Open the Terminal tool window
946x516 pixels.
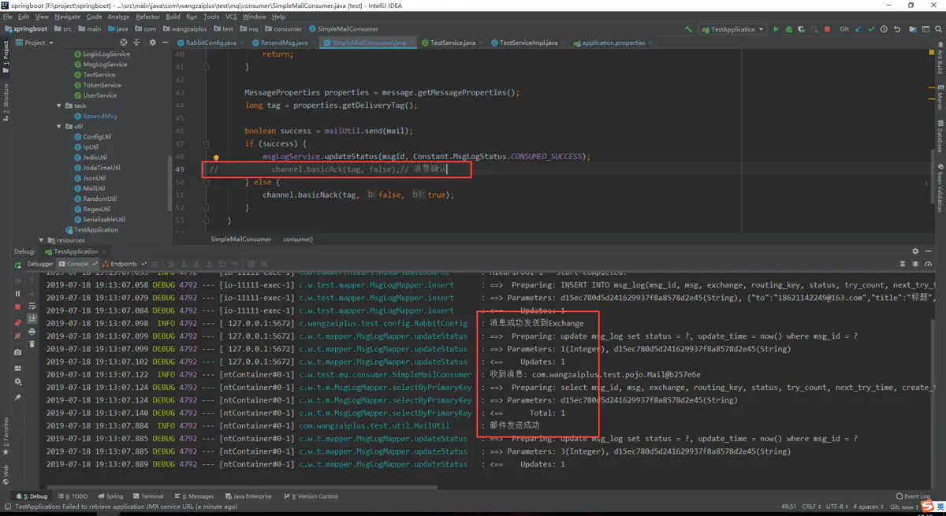(151, 496)
